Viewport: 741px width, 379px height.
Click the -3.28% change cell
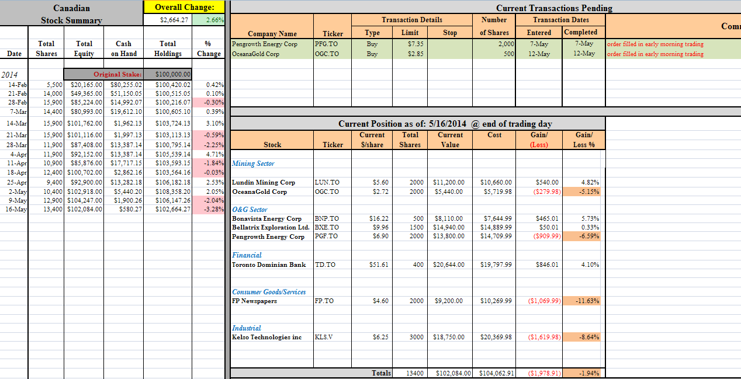click(x=208, y=209)
